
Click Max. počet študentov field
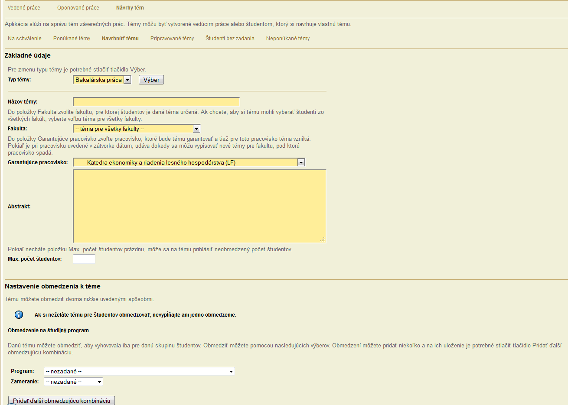(x=84, y=259)
